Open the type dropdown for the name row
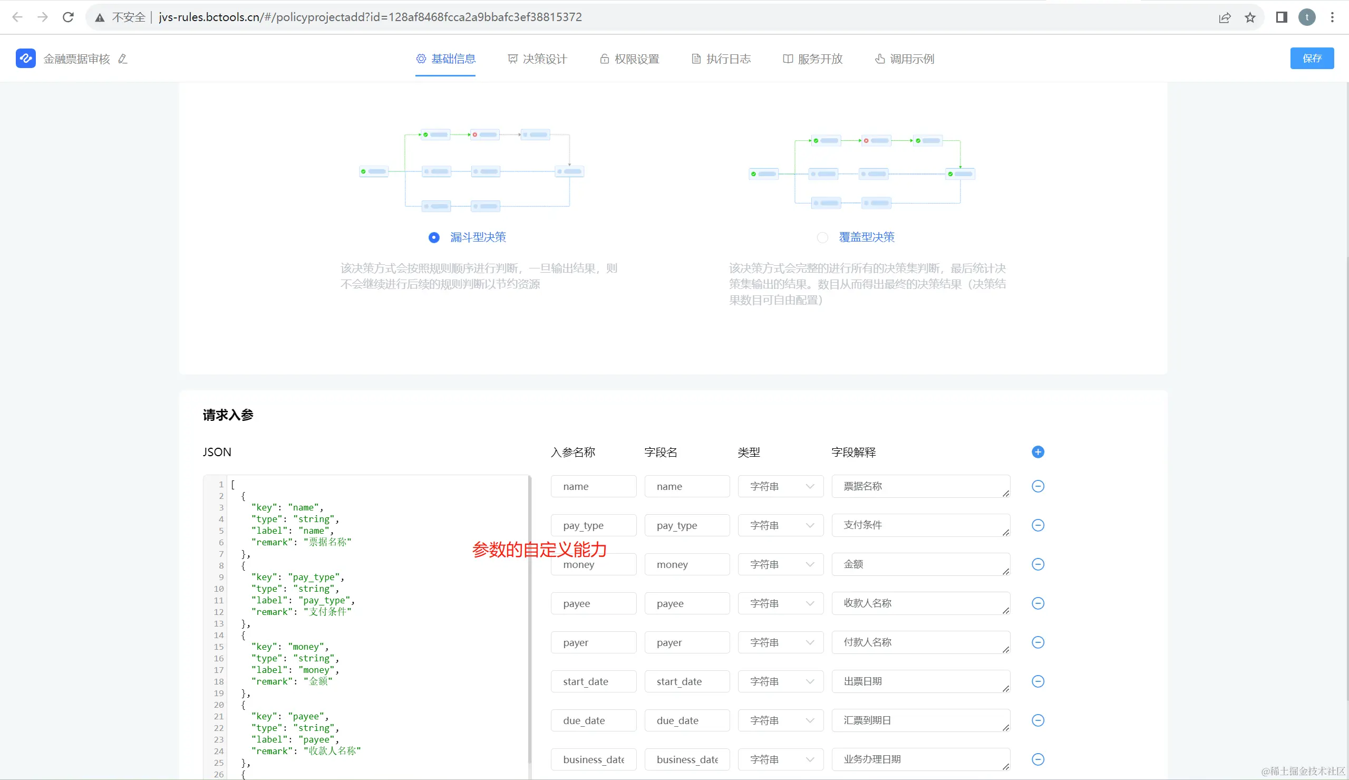The height and width of the screenshot is (780, 1349). (x=780, y=486)
